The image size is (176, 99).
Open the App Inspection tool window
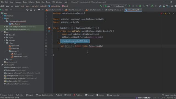tap(114, 95)
